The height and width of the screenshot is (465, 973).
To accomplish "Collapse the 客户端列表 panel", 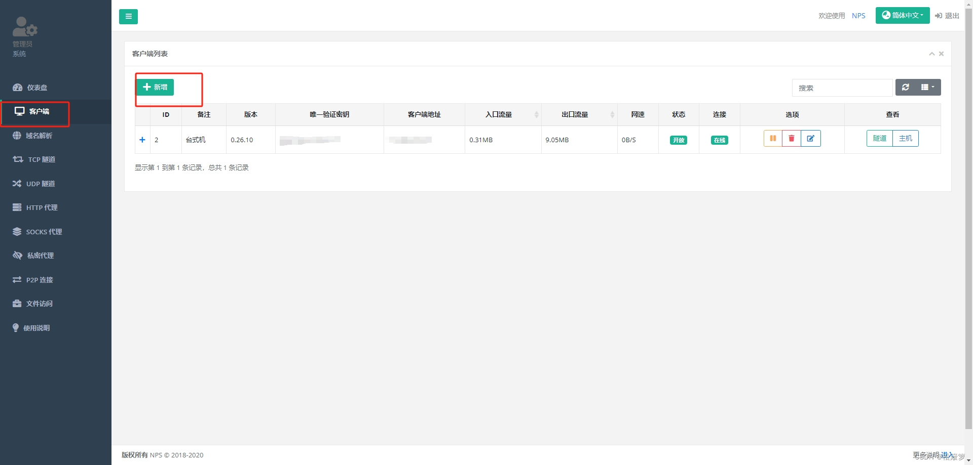I will tap(931, 54).
